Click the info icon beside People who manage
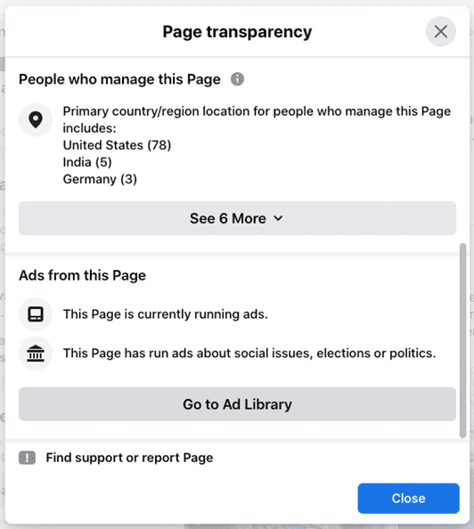 (237, 79)
